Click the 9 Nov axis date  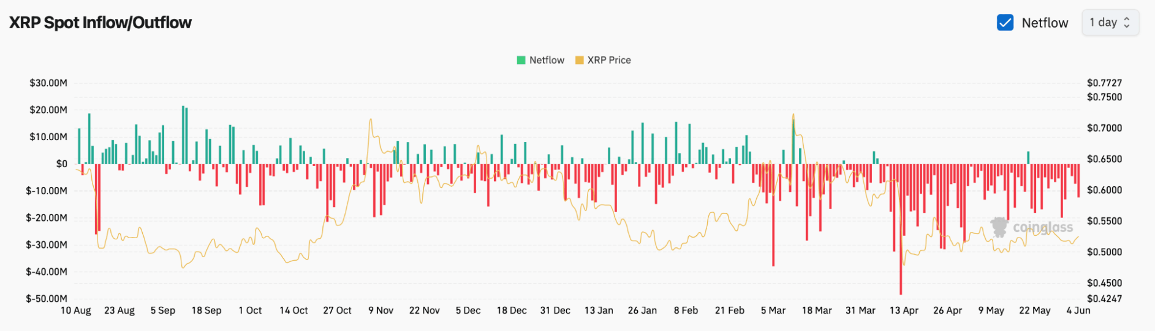pos(381,310)
